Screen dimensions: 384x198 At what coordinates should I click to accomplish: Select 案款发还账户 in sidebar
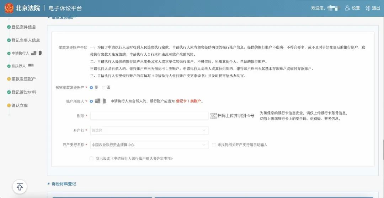tap(24, 79)
